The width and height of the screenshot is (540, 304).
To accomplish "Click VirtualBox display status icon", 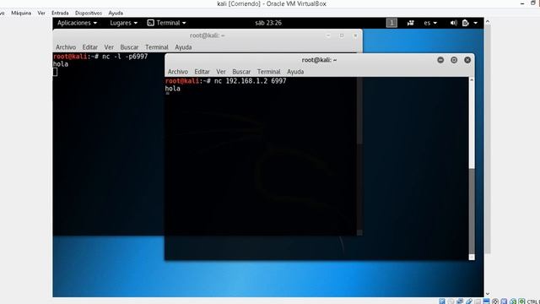I will 486,301.
